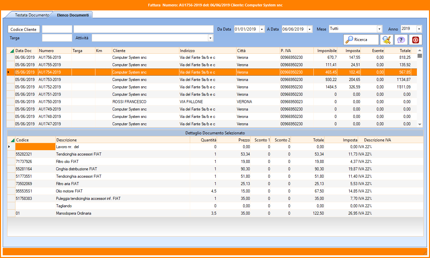Expand the Anno dropdown showing 2019
Image resolution: width=430 pixels, height=258 pixels.
tap(419, 29)
